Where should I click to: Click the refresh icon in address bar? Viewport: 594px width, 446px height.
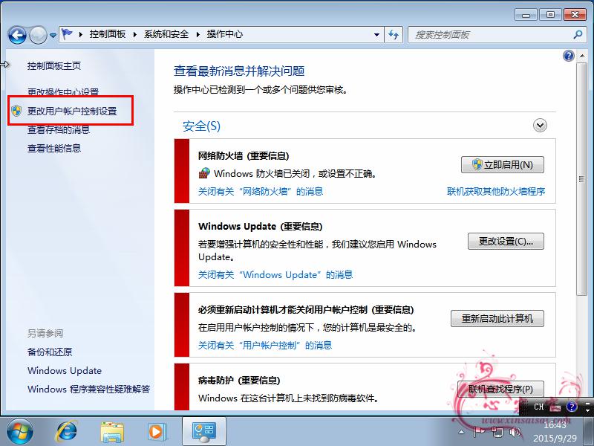pos(394,34)
